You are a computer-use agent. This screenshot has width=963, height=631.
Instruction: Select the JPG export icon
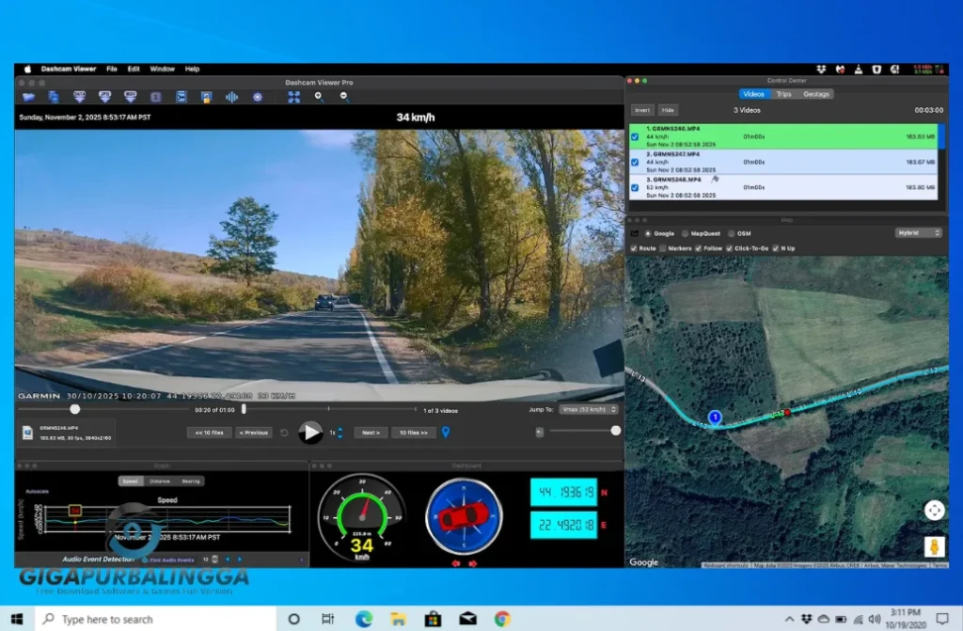(x=103, y=97)
